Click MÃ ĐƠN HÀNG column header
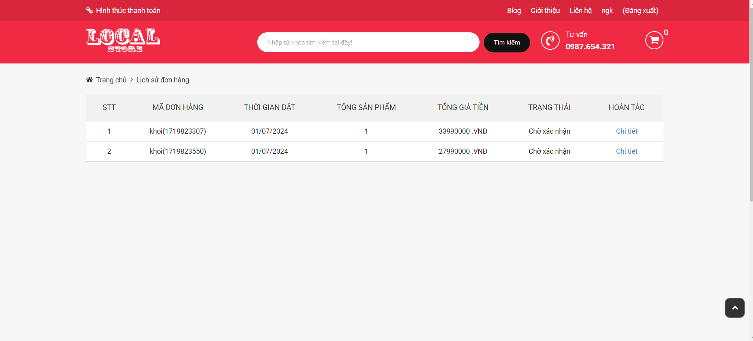 click(x=178, y=107)
